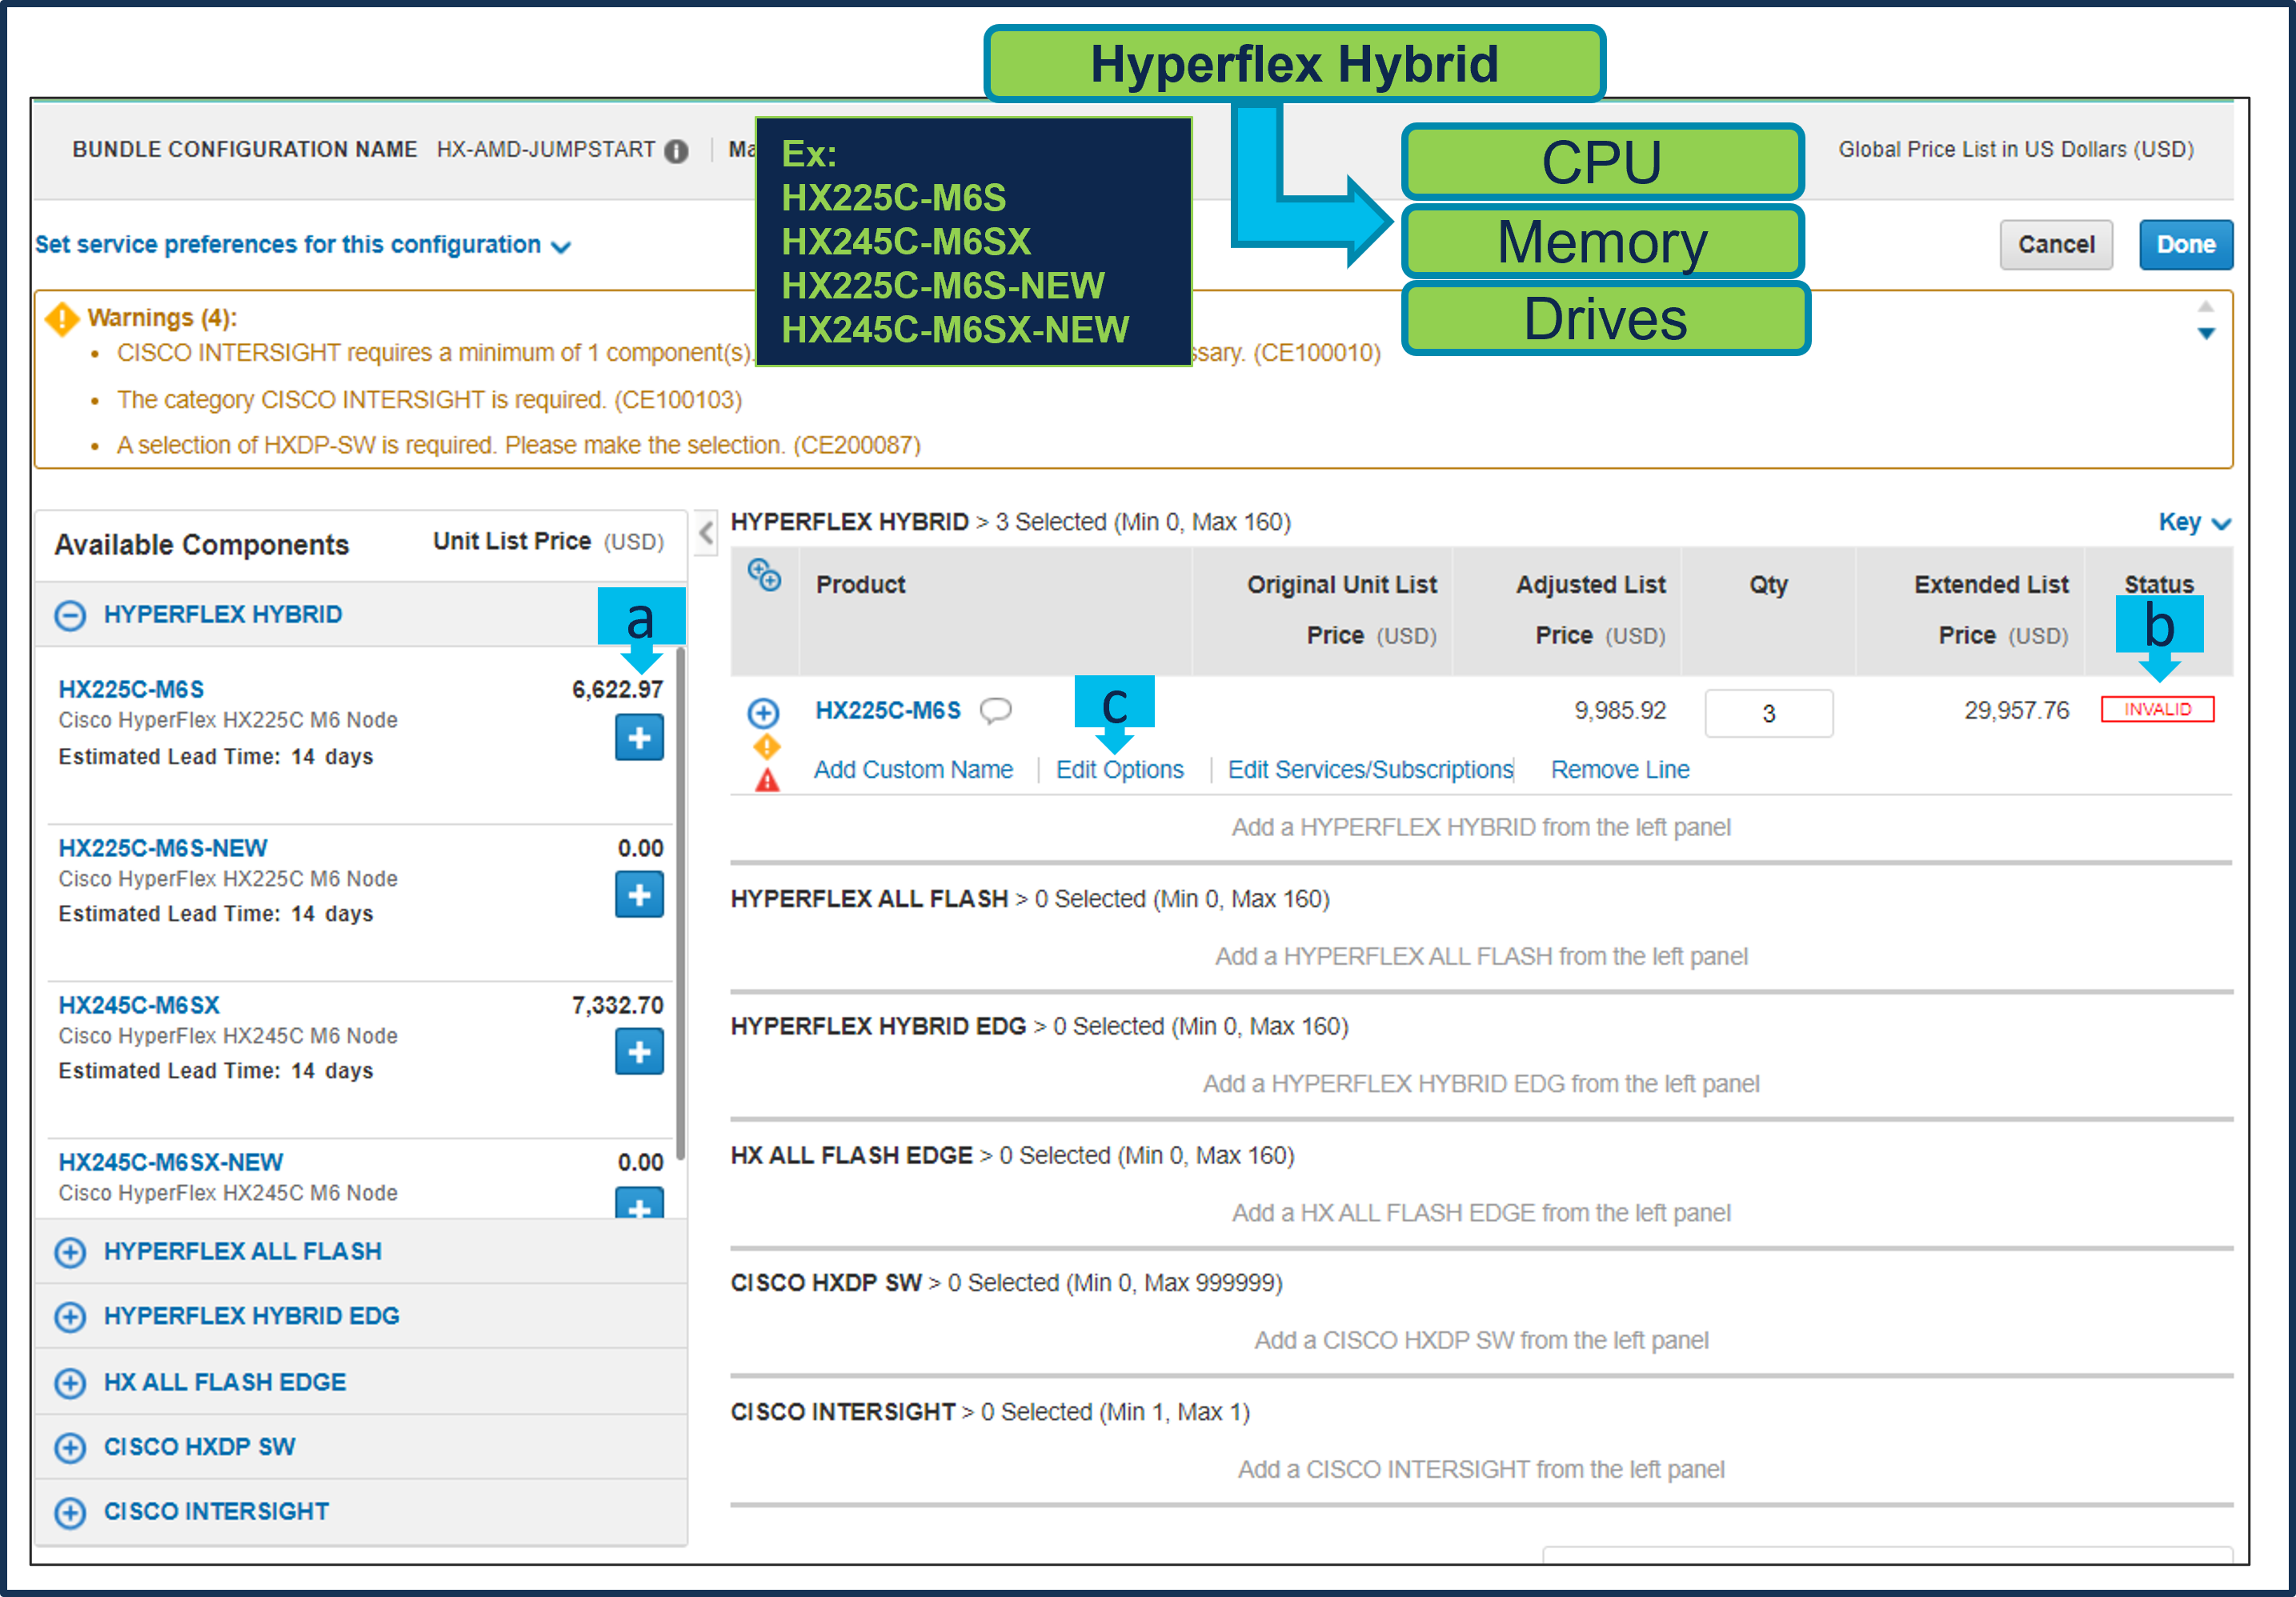Add HX225C-M6S-NEW node with plus button

(x=639, y=895)
